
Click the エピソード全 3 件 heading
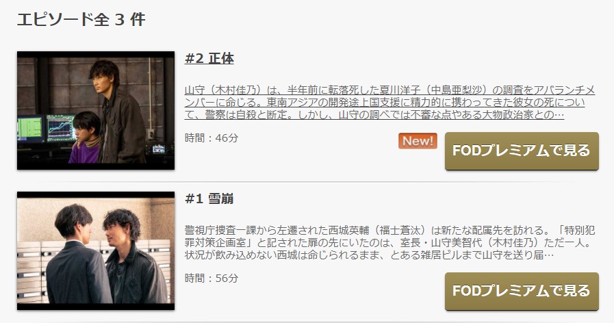(81, 19)
